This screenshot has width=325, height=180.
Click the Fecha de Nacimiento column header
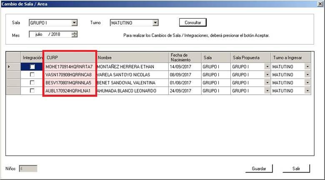185,57
